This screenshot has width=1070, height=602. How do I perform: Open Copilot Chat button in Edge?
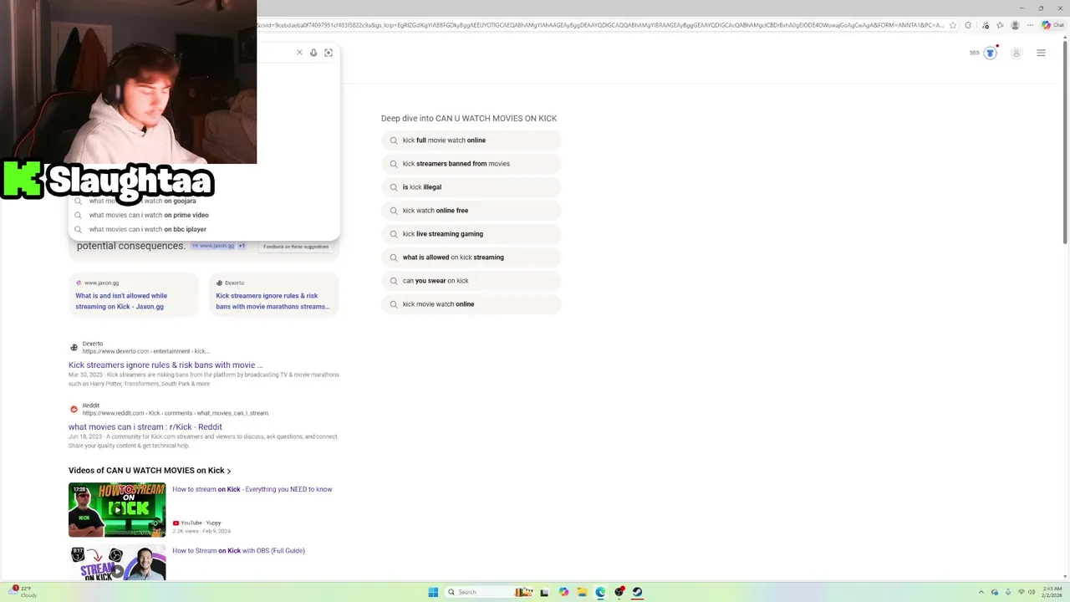pos(1052,25)
